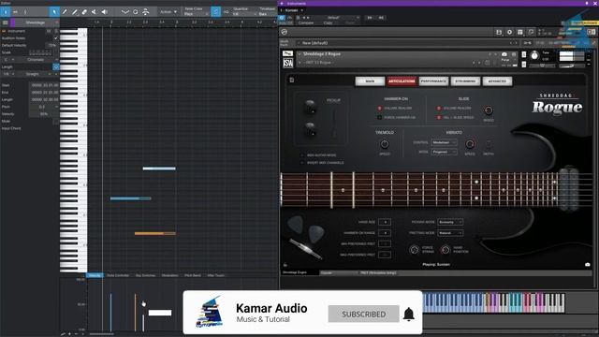This screenshot has width=599, height=337.
Task: Open the Timebase dropdown
Action: coord(267,14)
